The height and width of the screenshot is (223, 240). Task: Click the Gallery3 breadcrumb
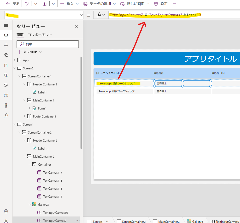pos(195,221)
